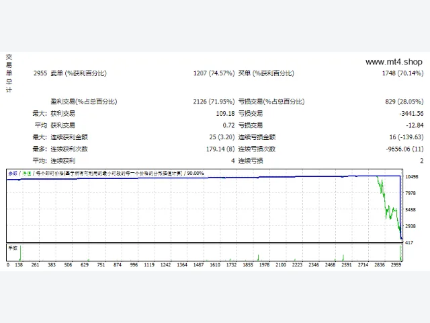
Task: Click the y-axis value "5458"
Action: coord(411,209)
